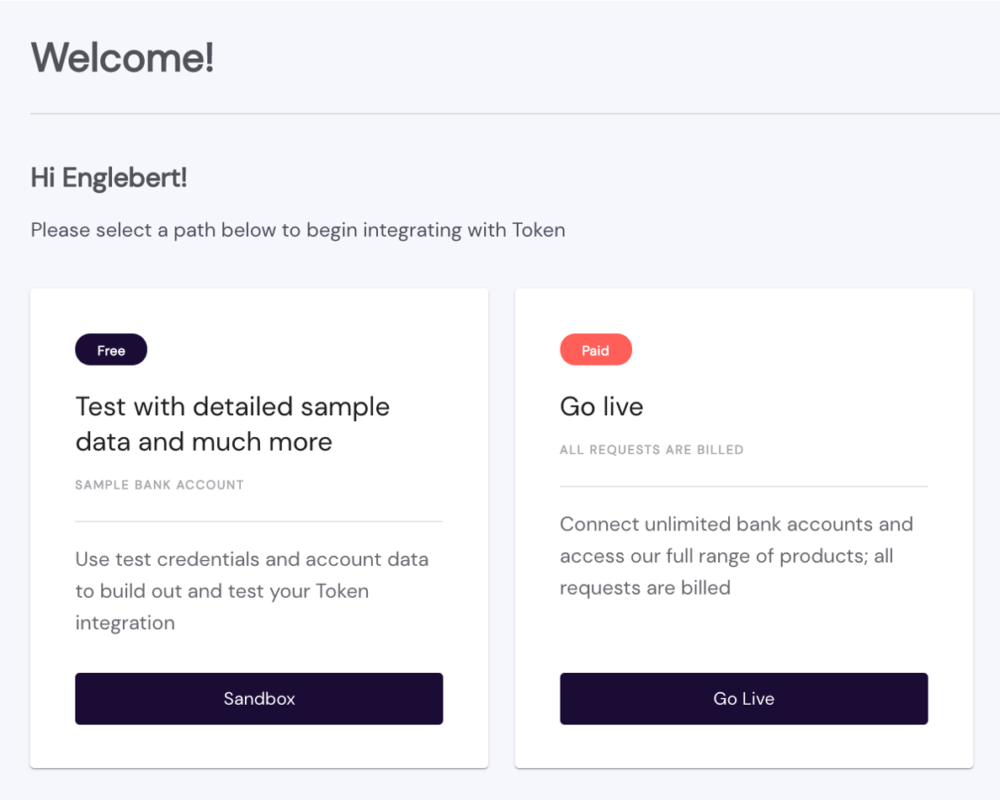The width and height of the screenshot is (1000, 800).
Task: Select the 'Test with detailed sample data' title
Action: (x=232, y=424)
